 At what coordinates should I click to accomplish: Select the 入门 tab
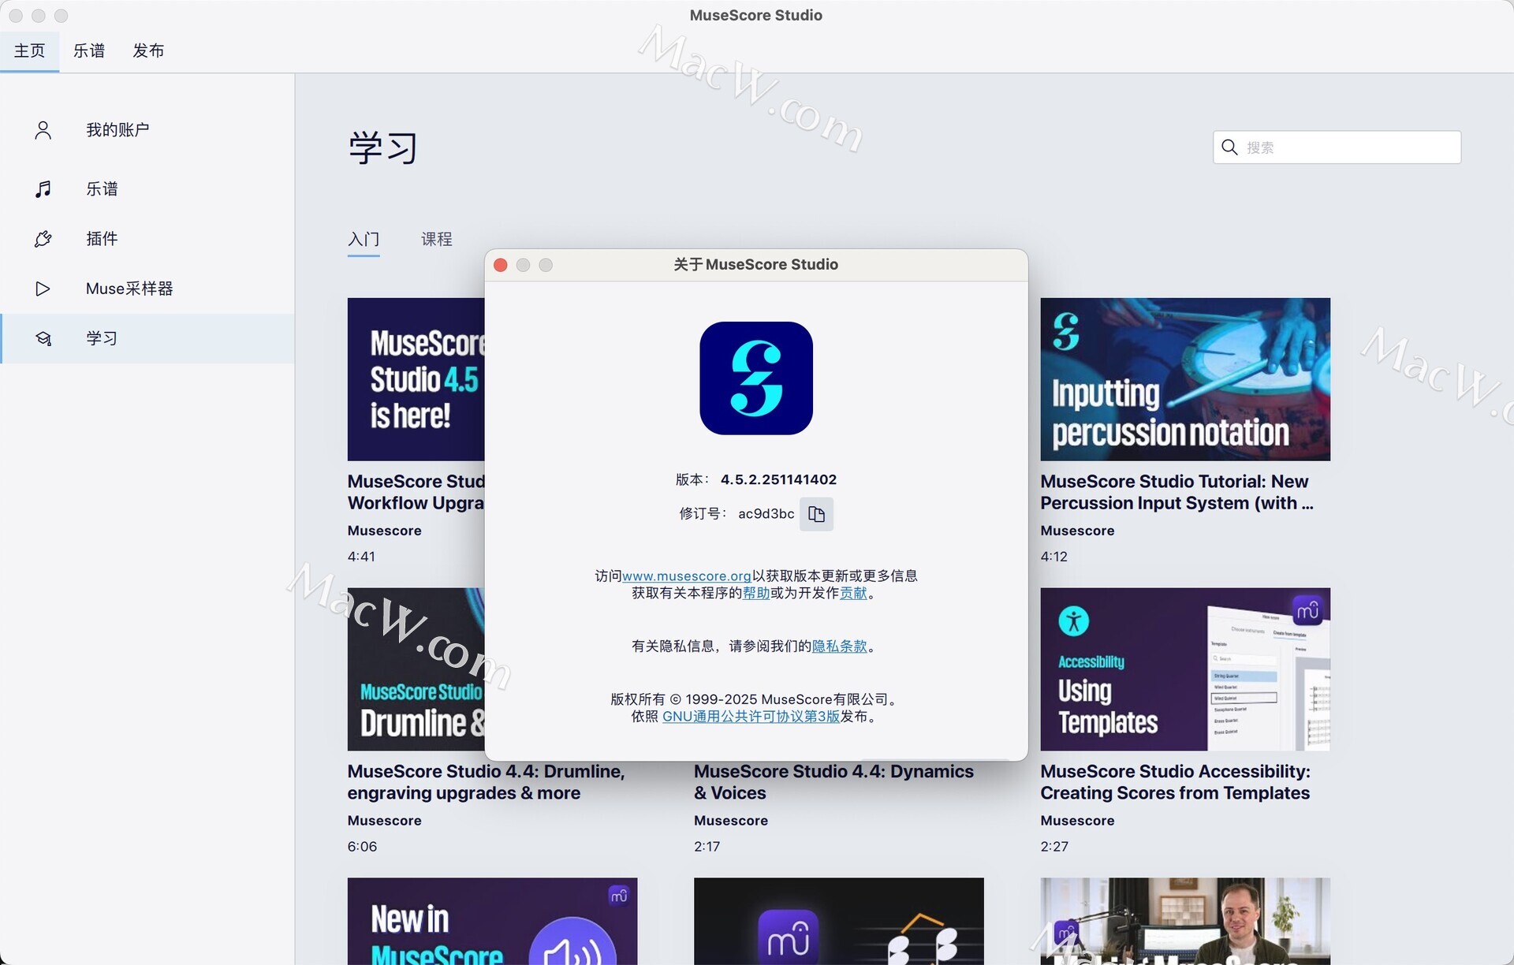click(364, 240)
